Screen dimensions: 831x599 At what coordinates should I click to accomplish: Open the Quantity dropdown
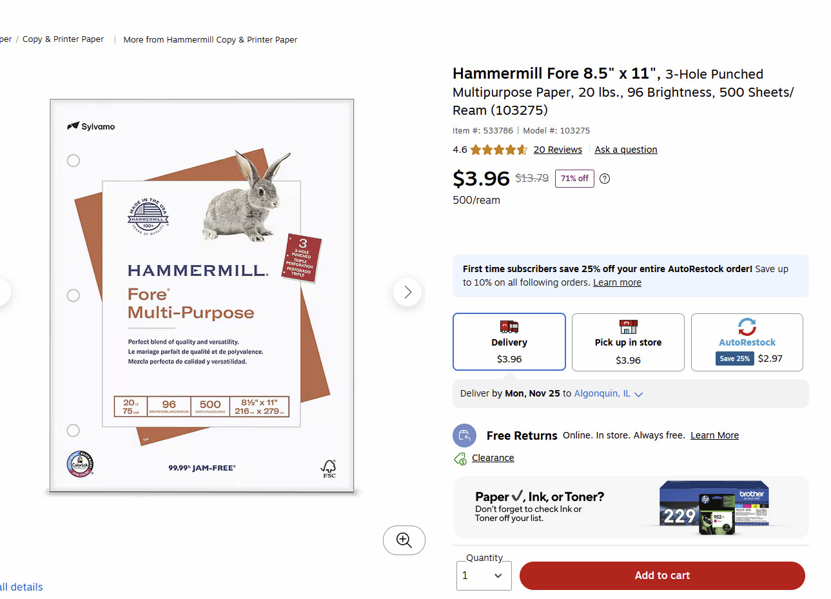coord(484,576)
